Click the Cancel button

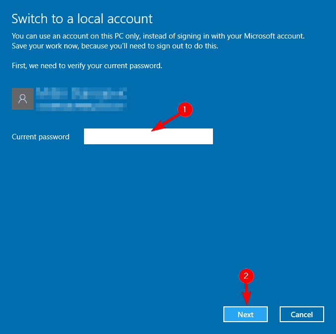coord(302,314)
